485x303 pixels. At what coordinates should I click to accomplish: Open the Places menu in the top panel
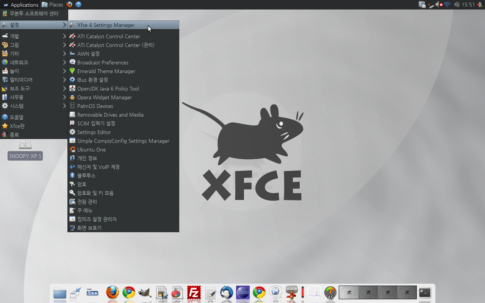pos(53,5)
